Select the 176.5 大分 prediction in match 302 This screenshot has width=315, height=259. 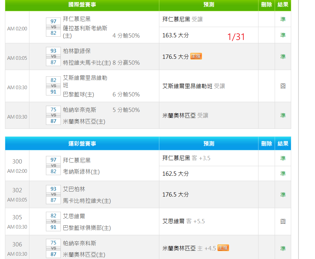pyautogui.click(x=176, y=195)
